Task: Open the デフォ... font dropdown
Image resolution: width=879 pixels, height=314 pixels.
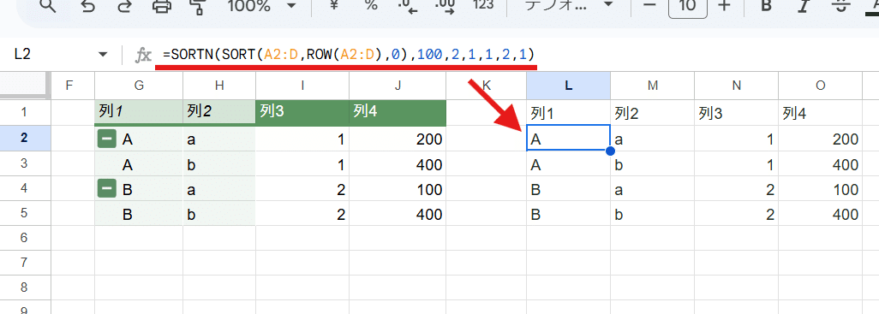Action: pyautogui.click(x=568, y=5)
